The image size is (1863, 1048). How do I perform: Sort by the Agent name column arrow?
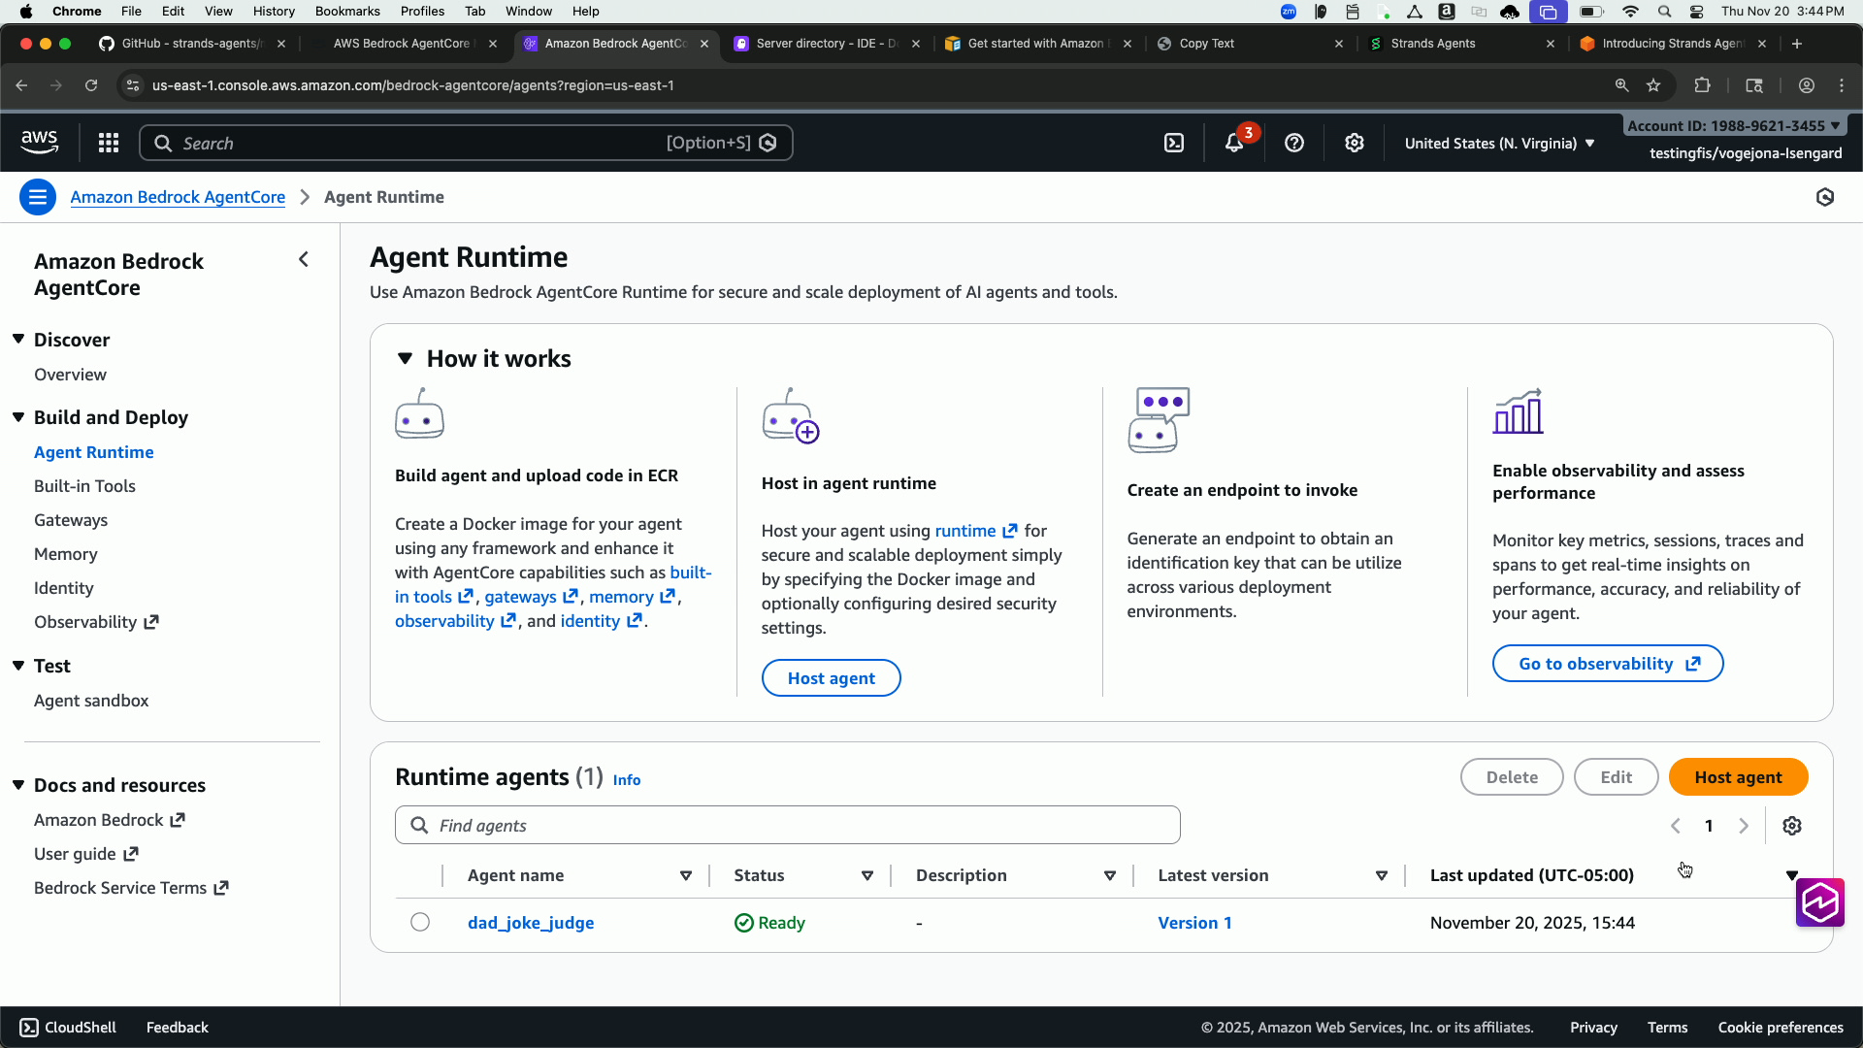[686, 875]
